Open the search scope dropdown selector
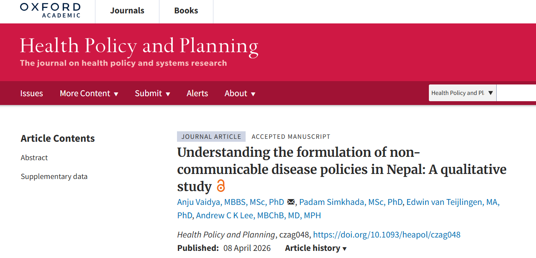 pos(462,93)
